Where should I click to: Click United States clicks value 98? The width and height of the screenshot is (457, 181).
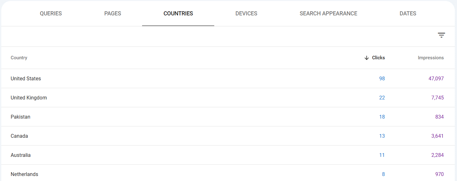point(382,78)
